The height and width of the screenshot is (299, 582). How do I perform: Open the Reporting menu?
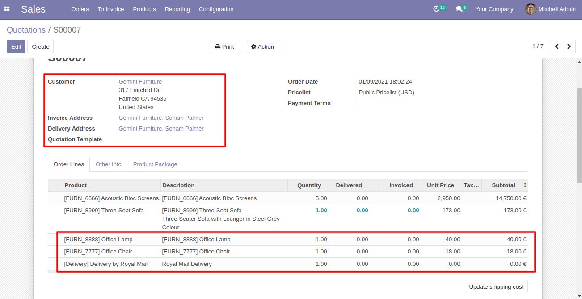click(x=177, y=9)
